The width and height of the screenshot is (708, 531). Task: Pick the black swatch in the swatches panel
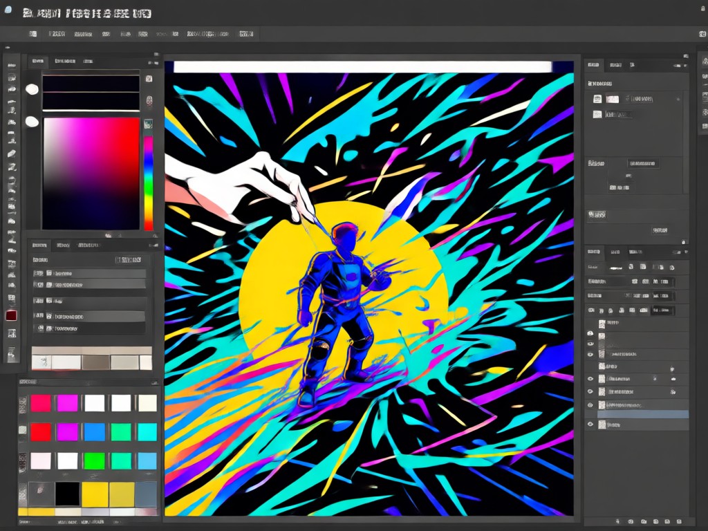click(x=67, y=494)
